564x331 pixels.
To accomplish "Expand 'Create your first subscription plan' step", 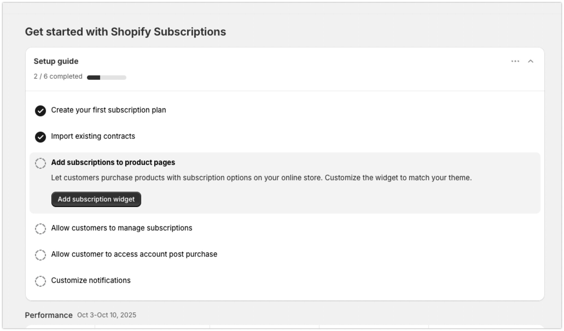I will pyautogui.click(x=108, y=110).
